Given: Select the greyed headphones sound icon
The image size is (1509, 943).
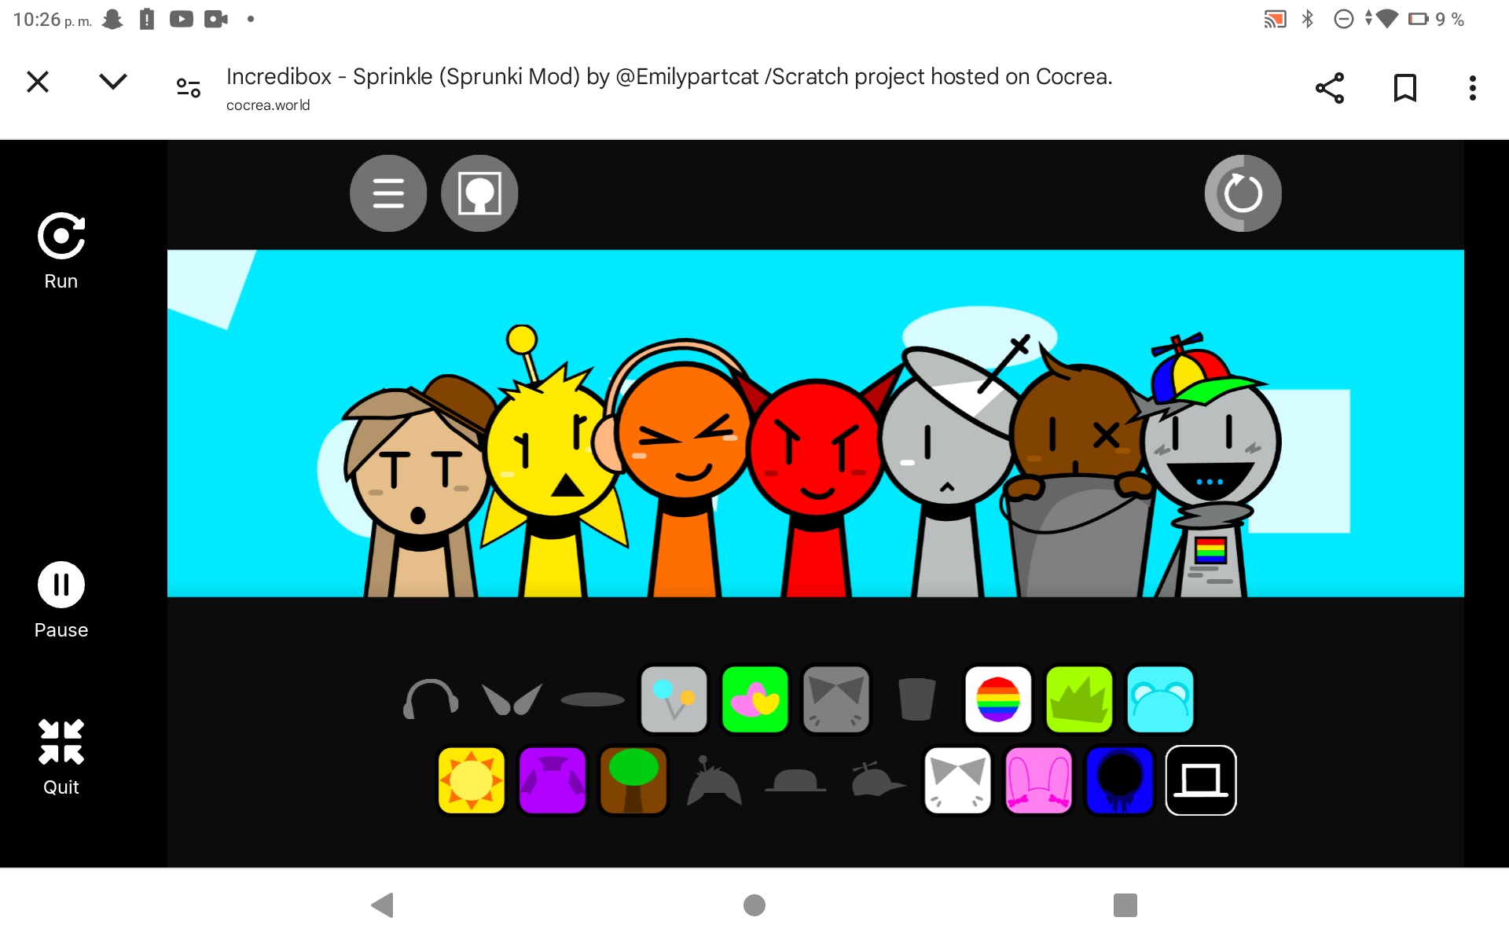Looking at the screenshot, I should pos(431,699).
